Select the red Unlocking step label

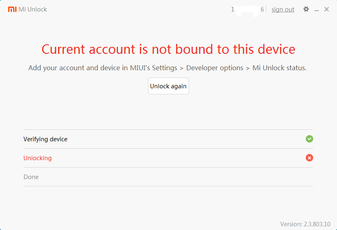pos(37,158)
